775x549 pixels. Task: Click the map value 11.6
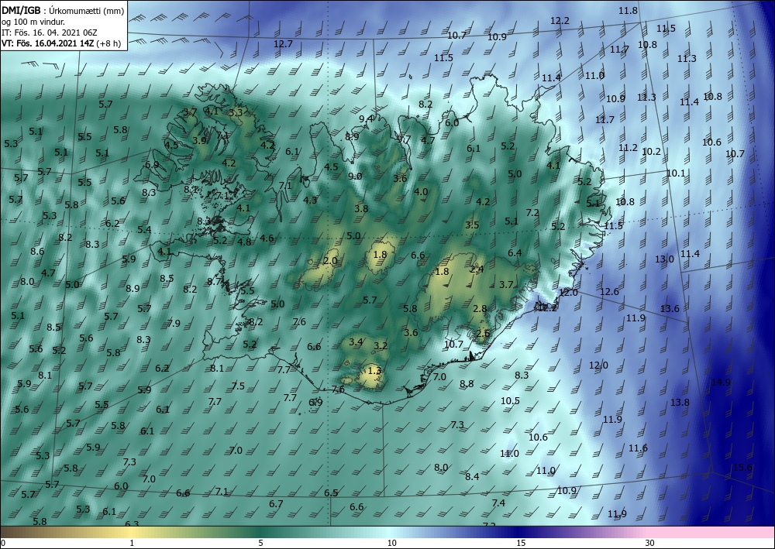638,448
